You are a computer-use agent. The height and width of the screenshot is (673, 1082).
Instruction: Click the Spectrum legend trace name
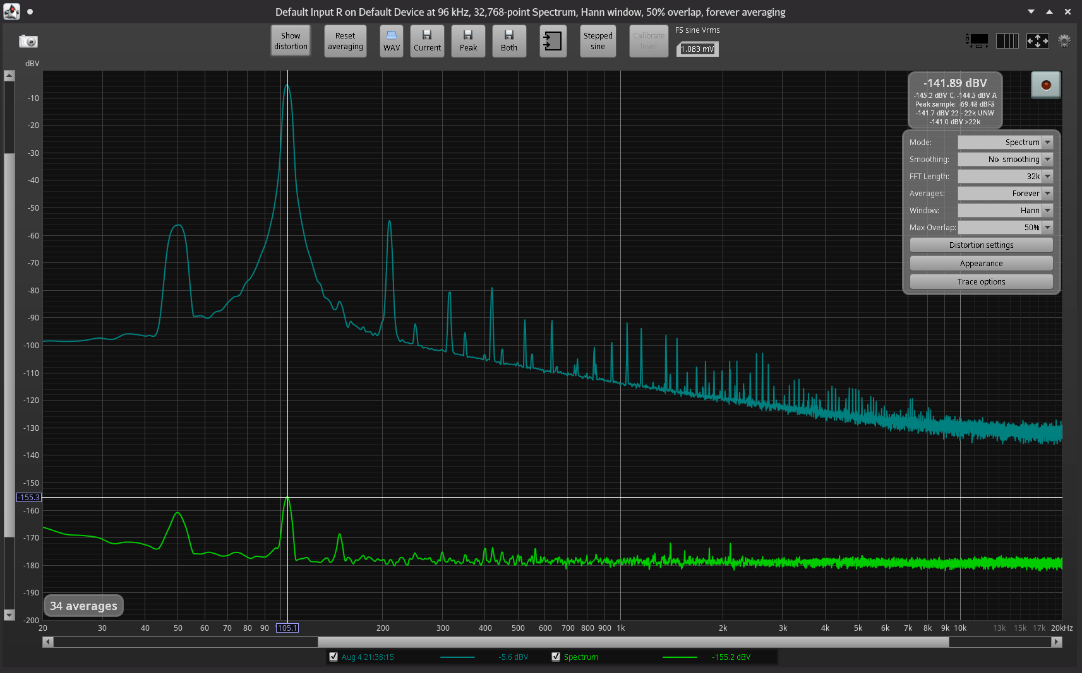coord(581,657)
